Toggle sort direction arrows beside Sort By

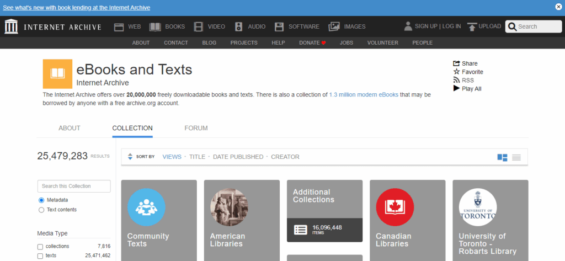[x=130, y=157]
